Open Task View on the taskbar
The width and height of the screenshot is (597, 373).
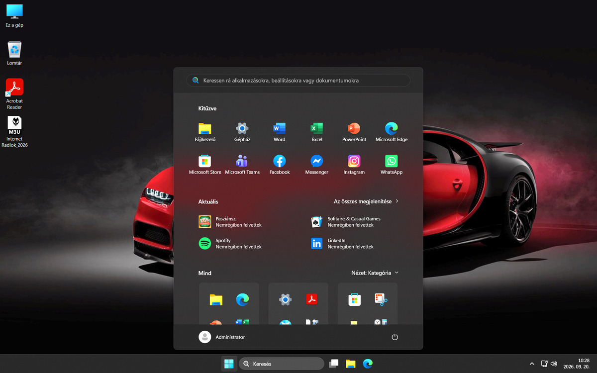click(334, 364)
